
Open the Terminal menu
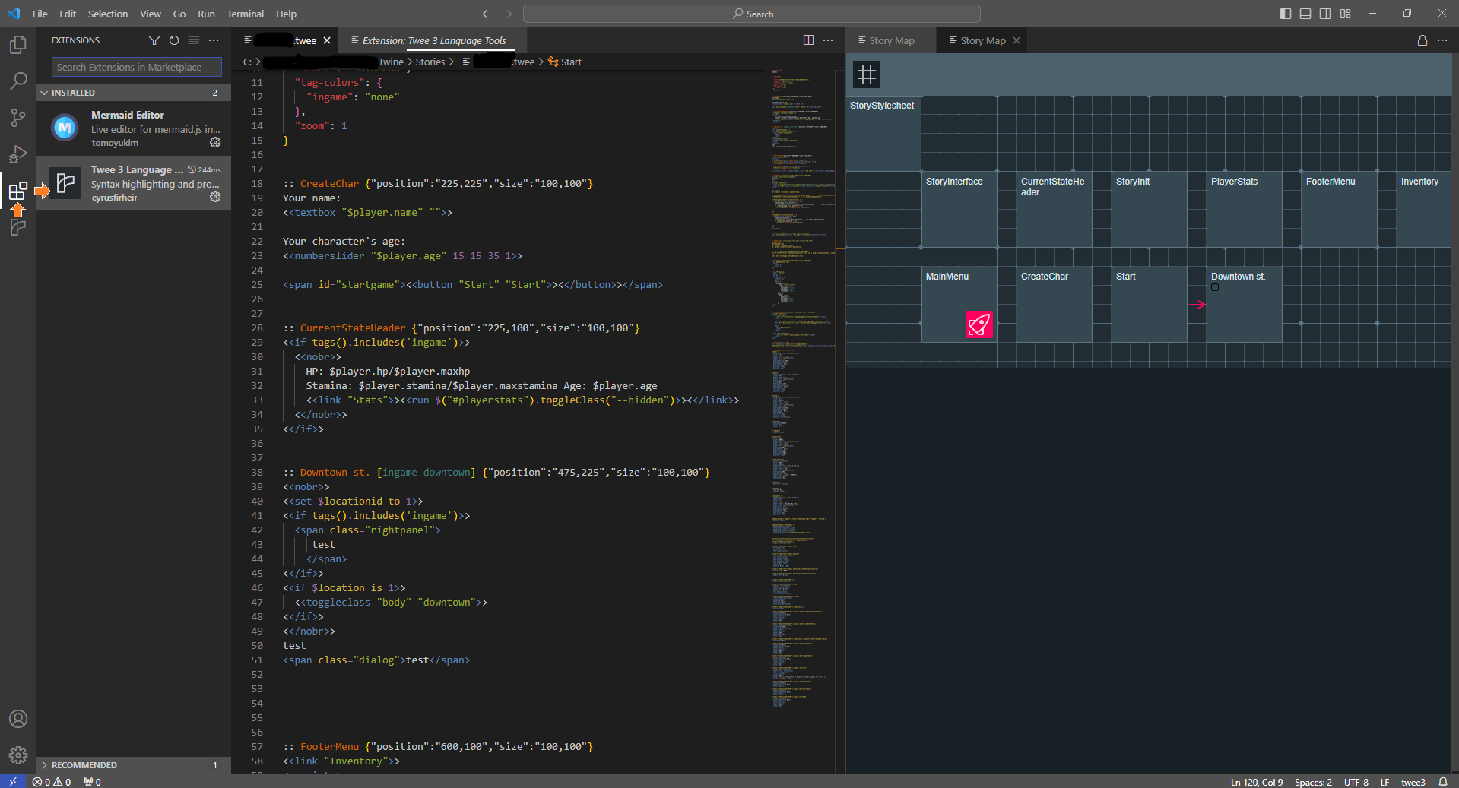[x=245, y=14]
